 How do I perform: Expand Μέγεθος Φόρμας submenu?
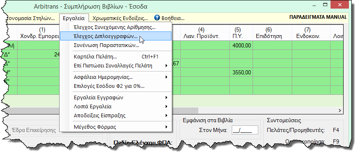[115, 127]
